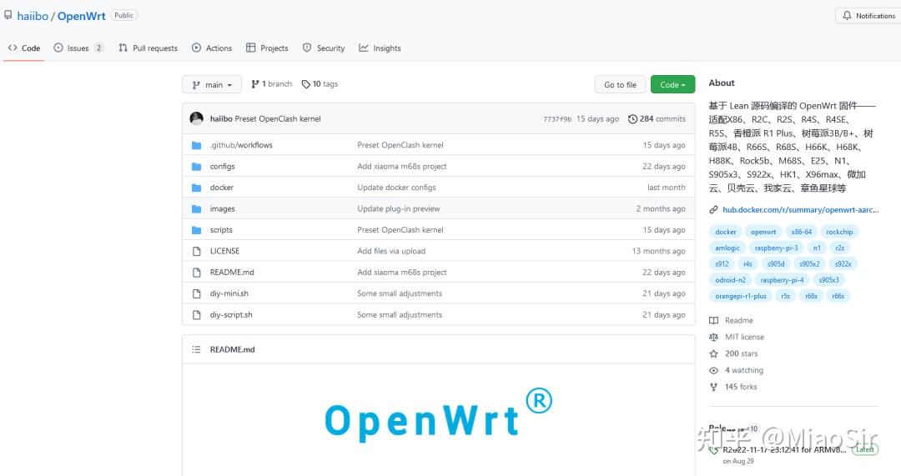
Task: Click the images folder icon
Action: tap(197, 209)
